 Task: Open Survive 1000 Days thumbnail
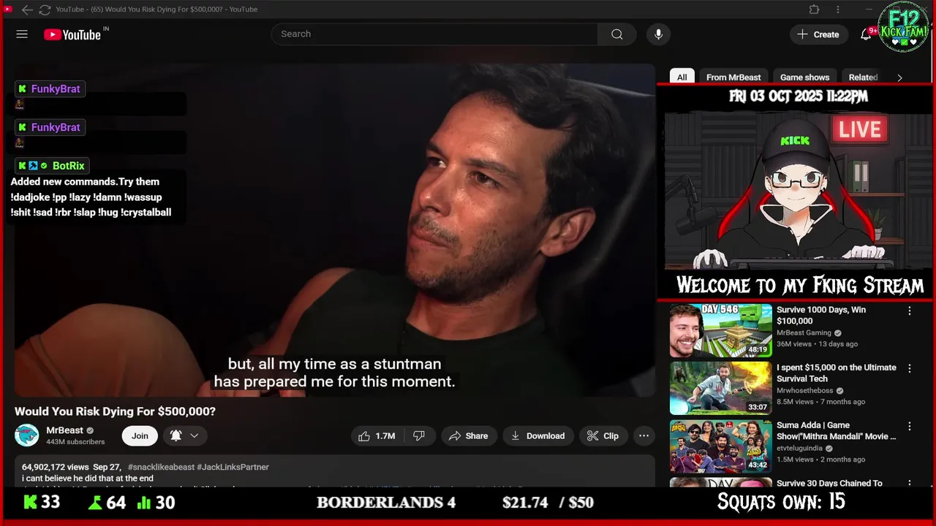click(720, 330)
